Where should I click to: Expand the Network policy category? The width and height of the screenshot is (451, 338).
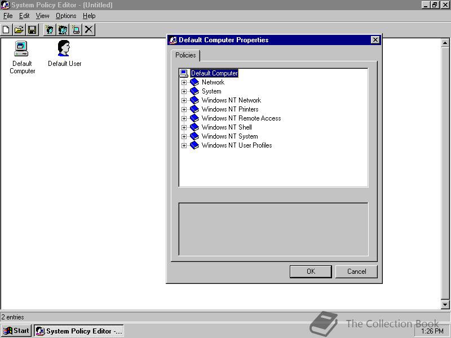(184, 82)
